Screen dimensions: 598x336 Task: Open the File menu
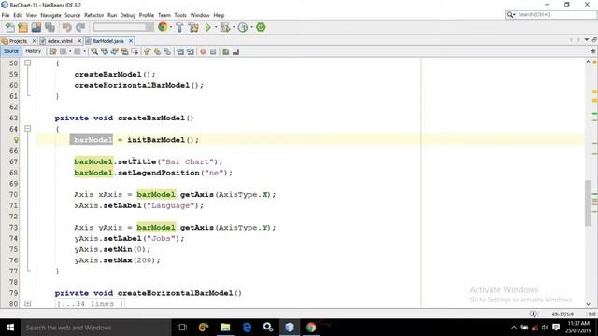point(6,15)
